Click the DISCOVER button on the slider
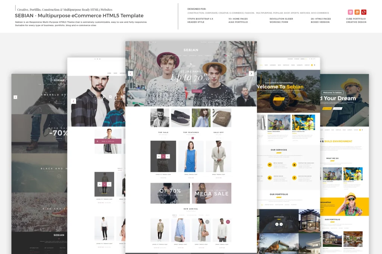The image size is (382, 254). click(197, 91)
